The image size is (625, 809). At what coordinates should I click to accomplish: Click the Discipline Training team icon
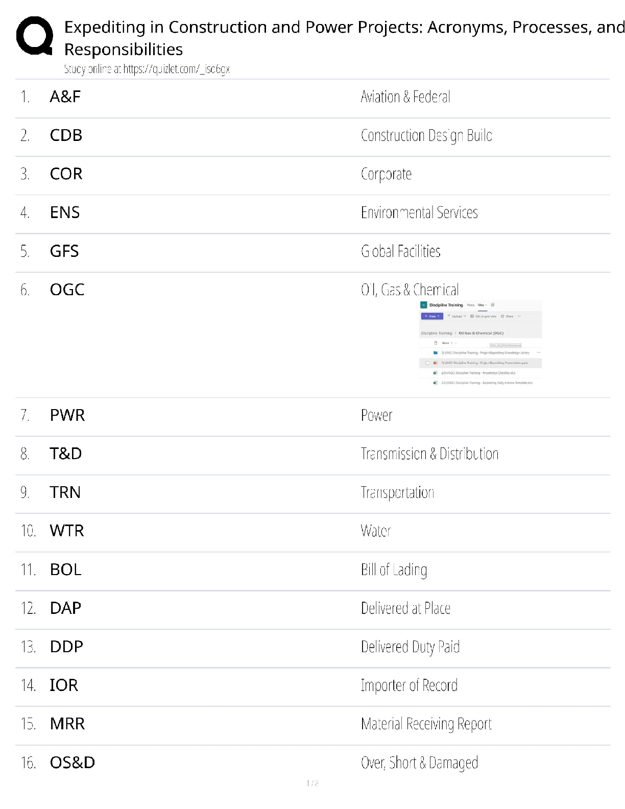[424, 305]
